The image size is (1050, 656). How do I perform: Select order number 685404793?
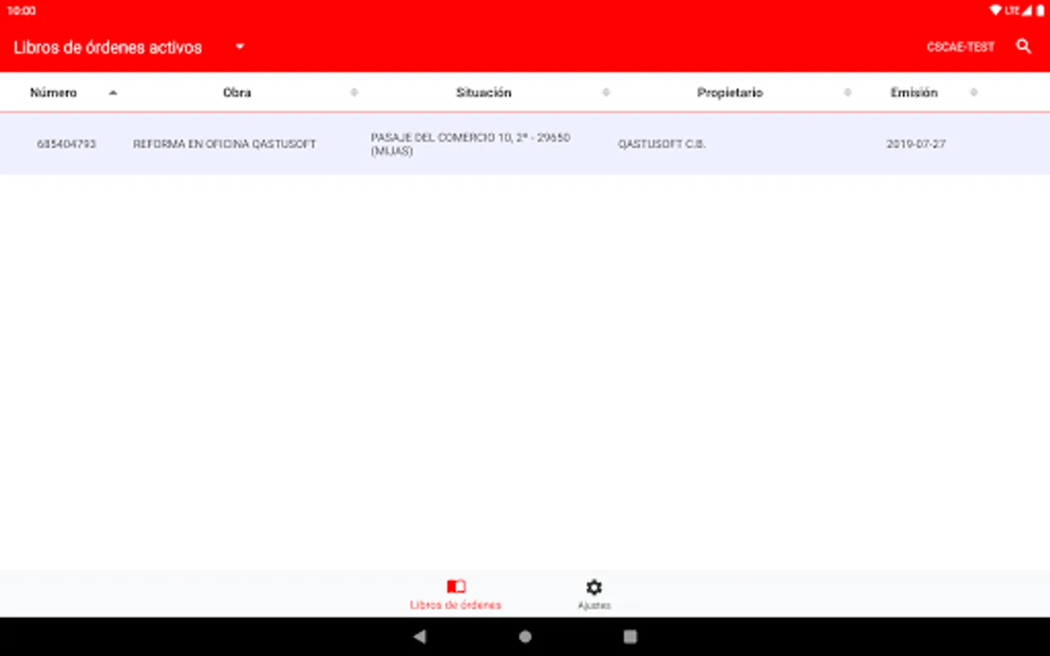pos(66,144)
